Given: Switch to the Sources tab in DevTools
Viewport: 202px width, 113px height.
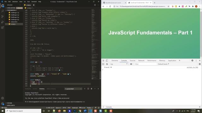Looking at the screenshot, I should pyautogui.click(x=133, y=61).
